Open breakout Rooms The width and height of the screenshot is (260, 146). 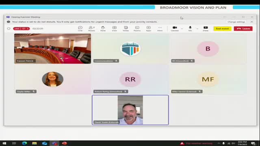coord(137,29)
